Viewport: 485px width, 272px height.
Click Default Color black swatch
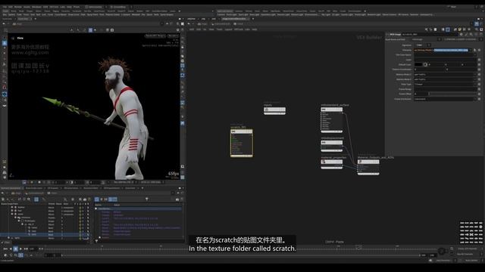[418, 64]
